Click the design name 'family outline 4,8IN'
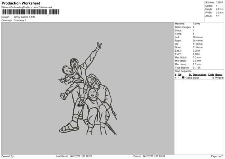The height and width of the screenshot is (159, 225). click(x=24, y=17)
